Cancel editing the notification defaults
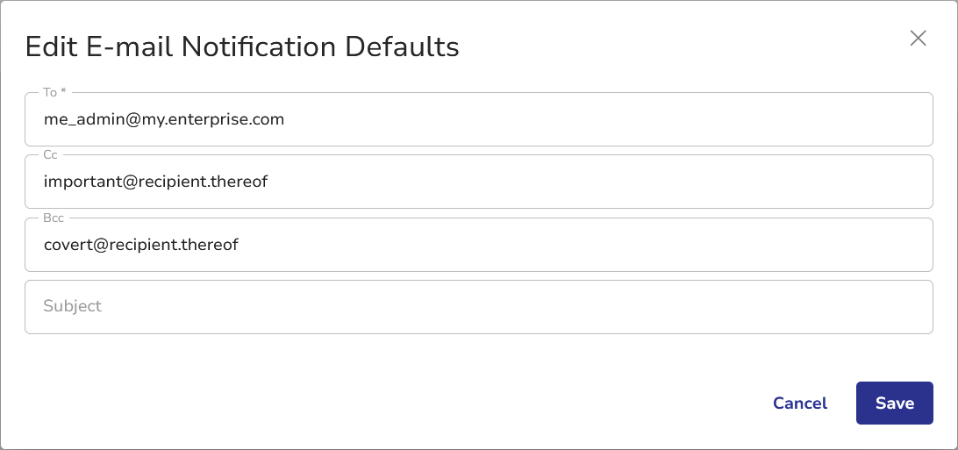Image resolution: width=958 pixels, height=450 pixels. pyautogui.click(x=799, y=404)
